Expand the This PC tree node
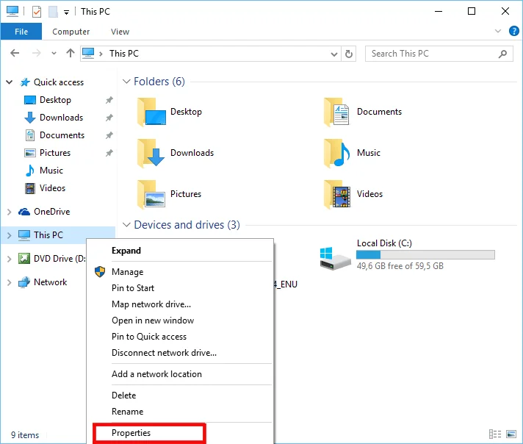 click(x=10, y=235)
